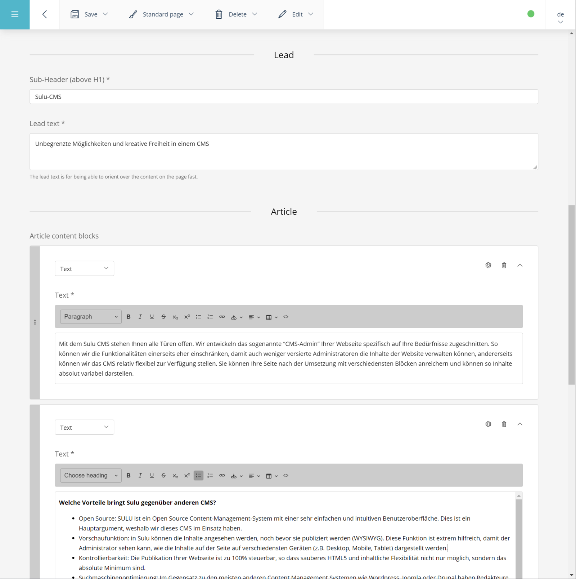Screen dimensions: 576x579
Task: Toggle italic in the first editor toolbar
Action: (x=140, y=317)
